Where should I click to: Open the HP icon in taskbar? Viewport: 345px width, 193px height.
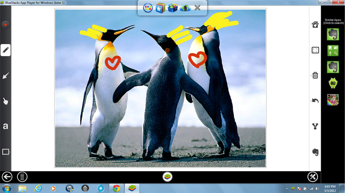coord(69,189)
